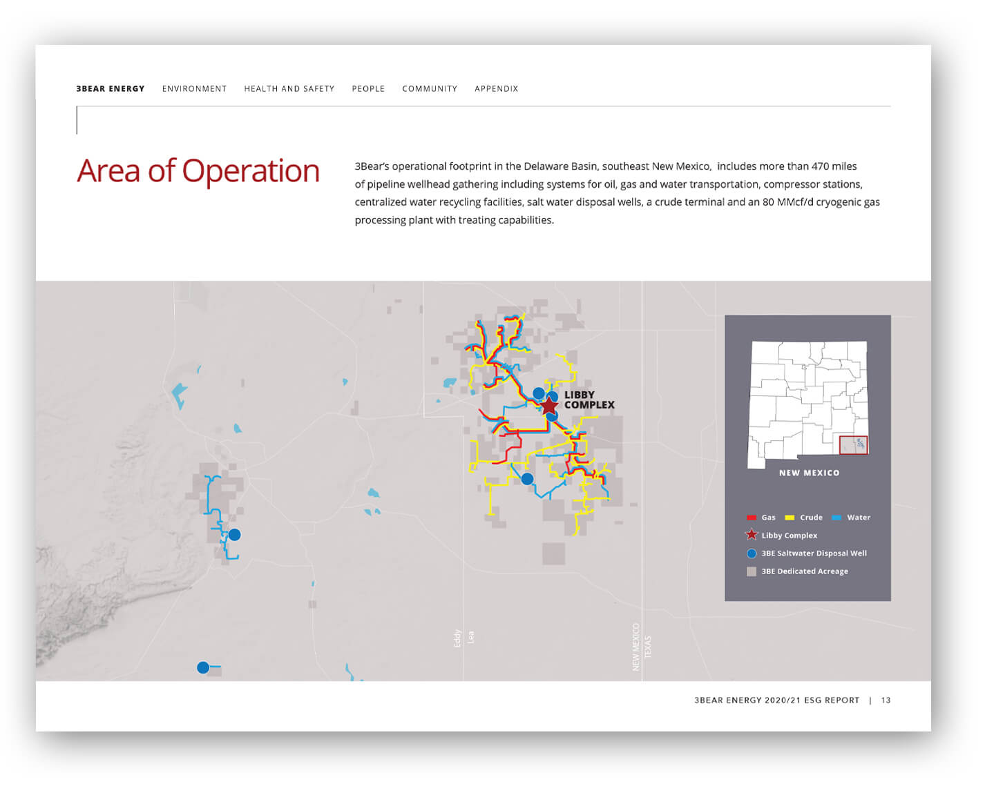
Task: Click the blue Water legend swatch
Action: pyautogui.click(x=836, y=518)
